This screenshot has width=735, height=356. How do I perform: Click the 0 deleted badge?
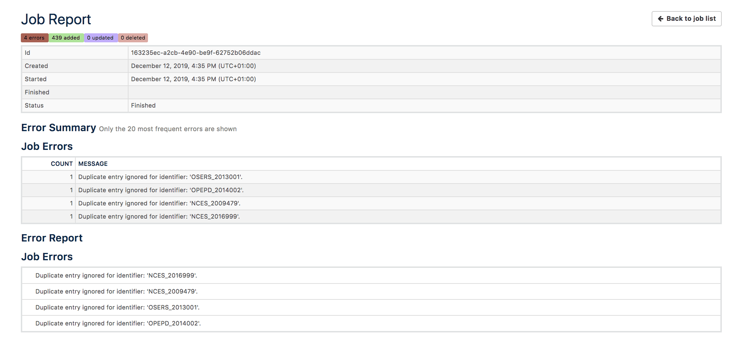point(133,38)
